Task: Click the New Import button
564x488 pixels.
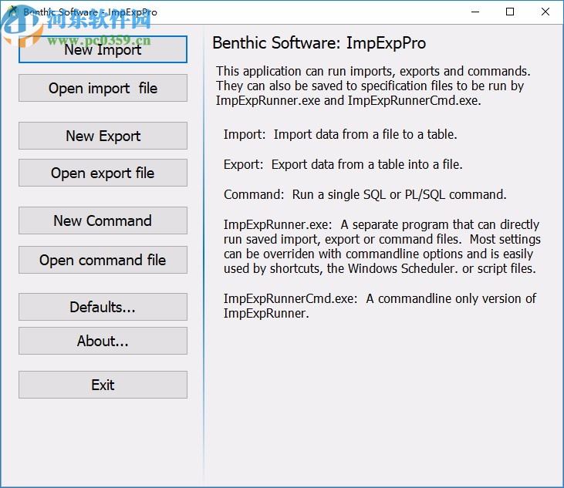Action: [x=103, y=49]
